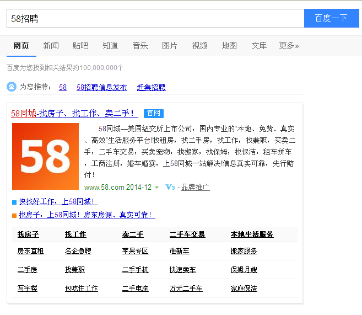Screen dimensions: 362x315
Task: Click the 赶集招聘 recommended link
Action: click(x=151, y=87)
